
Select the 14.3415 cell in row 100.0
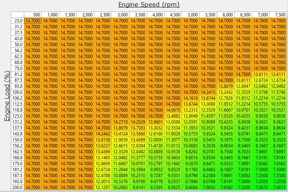tap(208, 92)
